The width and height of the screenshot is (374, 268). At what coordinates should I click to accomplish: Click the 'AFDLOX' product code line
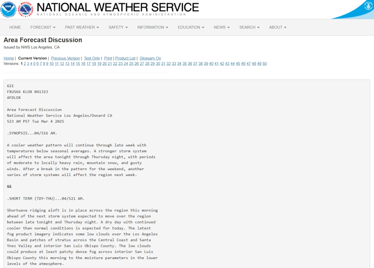(x=14, y=98)
